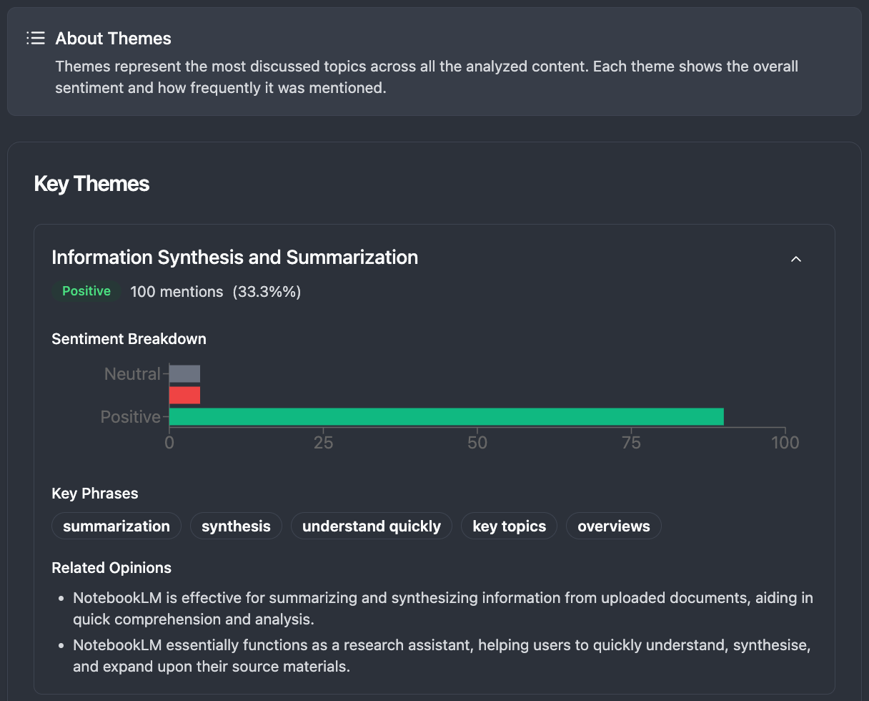
Task: Toggle the red Negative sentiment bar
Action: (x=184, y=394)
